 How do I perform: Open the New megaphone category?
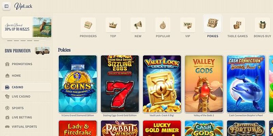(x=138, y=25)
